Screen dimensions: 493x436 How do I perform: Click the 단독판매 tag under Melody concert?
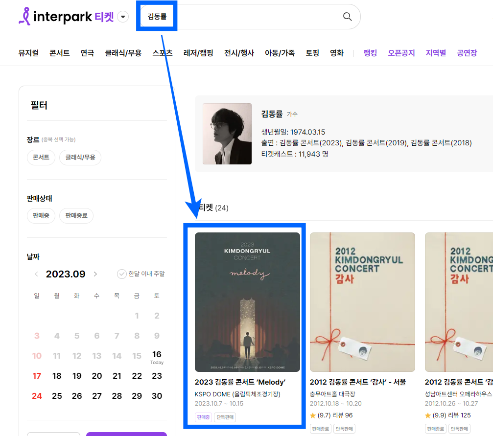(x=225, y=417)
